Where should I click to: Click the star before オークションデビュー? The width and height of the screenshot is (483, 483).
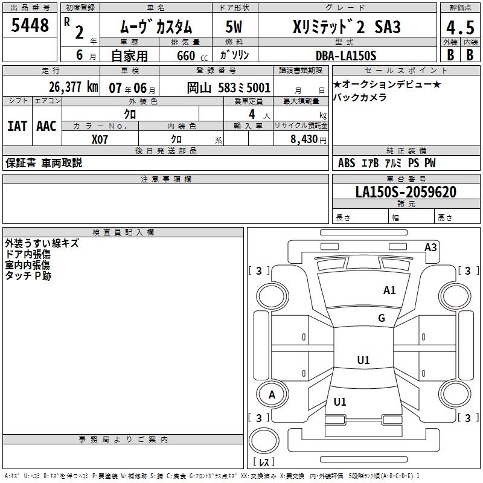coord(337,85)
